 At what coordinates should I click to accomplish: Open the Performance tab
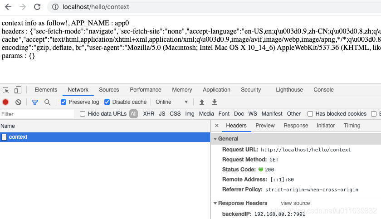click(x=145, y=90)
